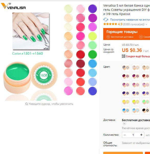
Task: Click the 30-day icon in the orange banner
Action: tap(141, 37)
